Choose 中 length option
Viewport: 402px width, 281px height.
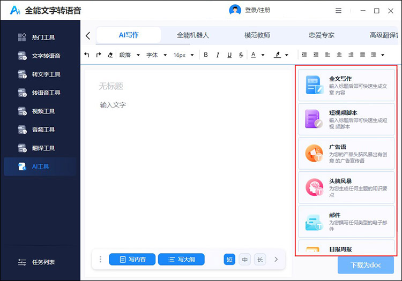245,260
